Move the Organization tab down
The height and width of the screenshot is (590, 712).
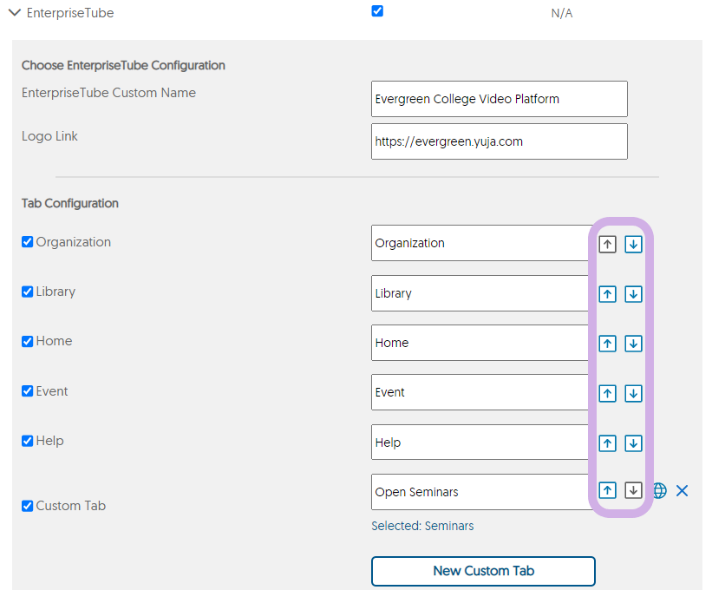(633, 245)
